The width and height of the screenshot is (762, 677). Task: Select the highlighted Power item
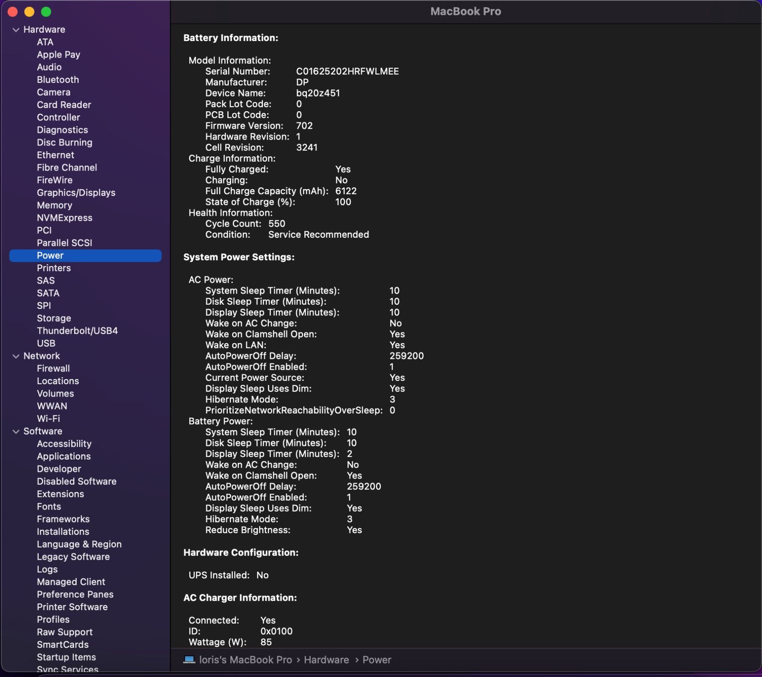(85, 255)
